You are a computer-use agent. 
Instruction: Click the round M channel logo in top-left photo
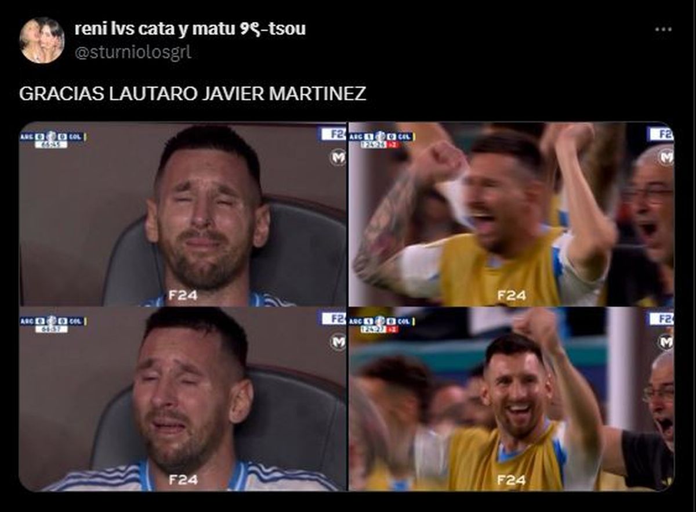pos(338,157)
